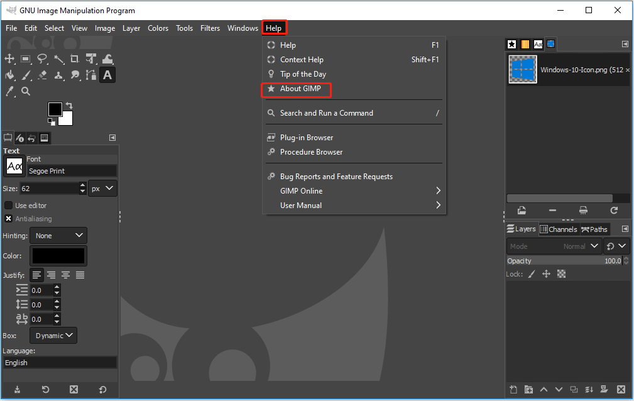Reset colors to default black and white
This screenshot has width=634, height=401.
pyautogui.click(x=51, y=121)
